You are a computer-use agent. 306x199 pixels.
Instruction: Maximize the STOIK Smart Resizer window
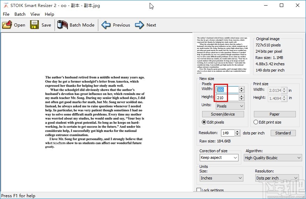pos(282,5)
